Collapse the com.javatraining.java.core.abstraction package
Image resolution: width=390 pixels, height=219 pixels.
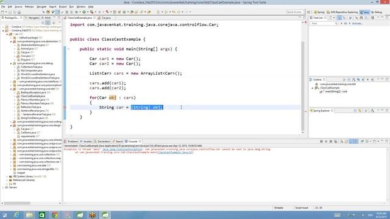[x=11, y=41]
